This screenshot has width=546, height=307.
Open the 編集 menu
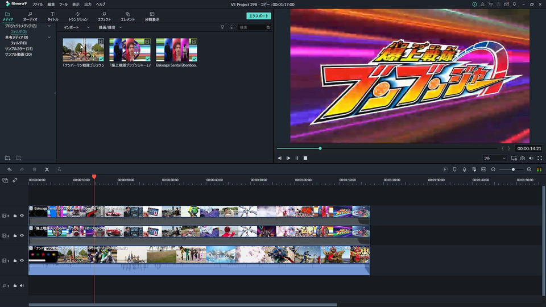pyautogui.click(x=51, y=5)
